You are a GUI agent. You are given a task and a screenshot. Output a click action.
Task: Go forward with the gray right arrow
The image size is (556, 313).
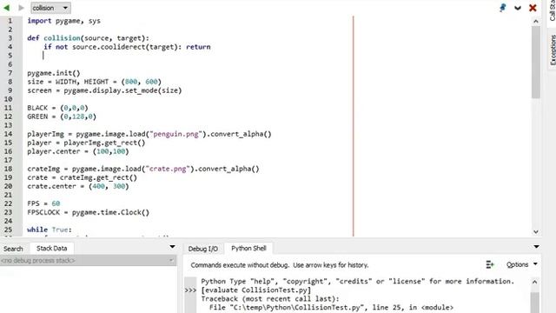click(x=21, y=8)
